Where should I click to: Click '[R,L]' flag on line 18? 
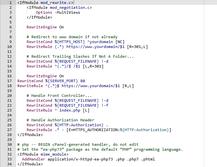click(x=128, y=86)
